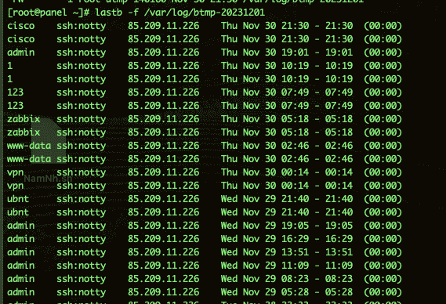This screenshot has width=446, height=304.
Task: Select the second 123 username entry
Action: [16, 106]
